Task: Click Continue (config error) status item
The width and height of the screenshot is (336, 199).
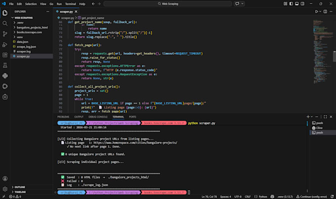Action: [x=312, y=197]
